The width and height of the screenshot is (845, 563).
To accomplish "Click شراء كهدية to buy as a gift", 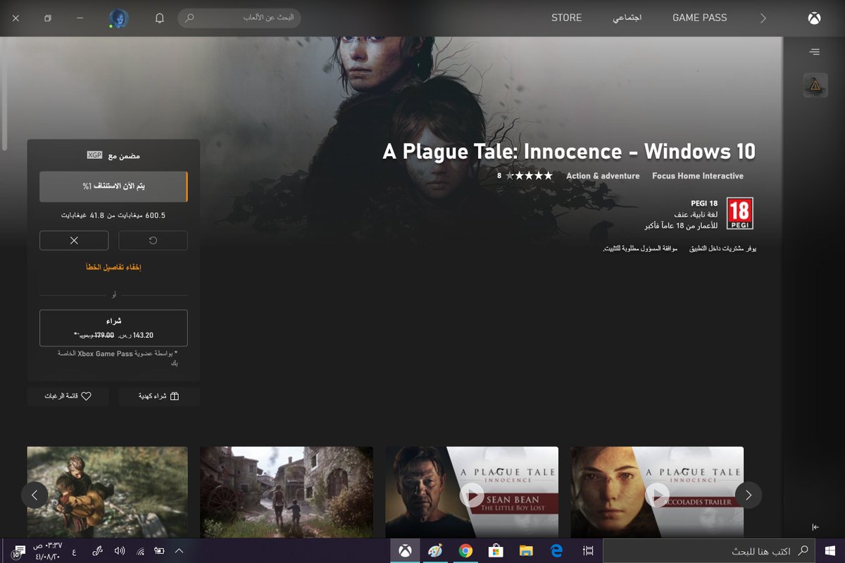I will click(x=159, y=396).
